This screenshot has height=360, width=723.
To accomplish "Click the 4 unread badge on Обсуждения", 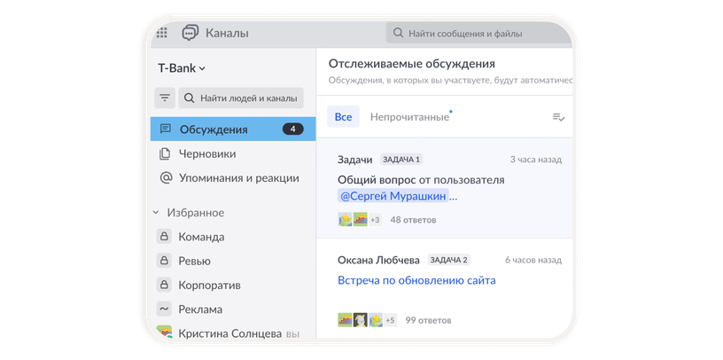I will click(x=292, y=129).
